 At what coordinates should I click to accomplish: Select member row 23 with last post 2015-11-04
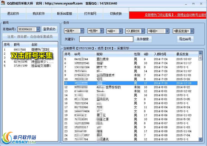(x=131, y=131)
